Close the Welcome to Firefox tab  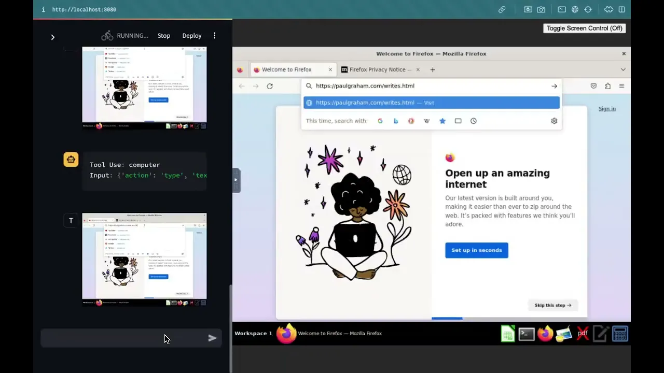[x=330, y=69]
